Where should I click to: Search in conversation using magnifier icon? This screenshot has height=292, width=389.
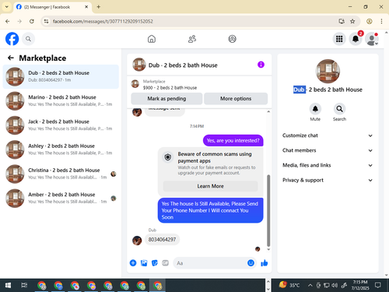[x=339, y=109]
